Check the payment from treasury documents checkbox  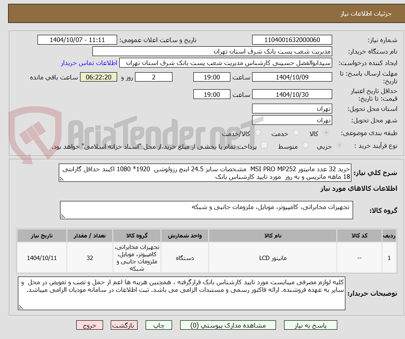click(x=264, y=145)
